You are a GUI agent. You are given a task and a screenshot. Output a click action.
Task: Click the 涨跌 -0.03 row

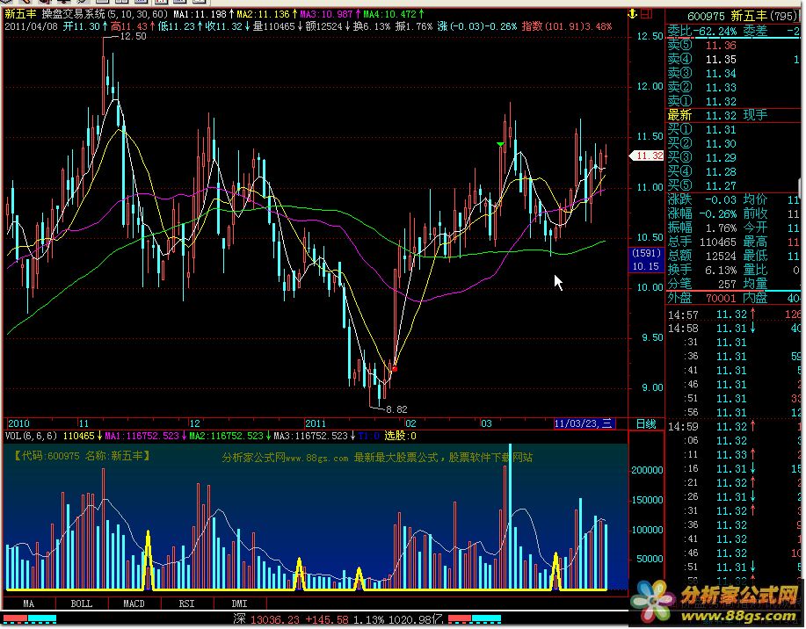tap(702, 199)
